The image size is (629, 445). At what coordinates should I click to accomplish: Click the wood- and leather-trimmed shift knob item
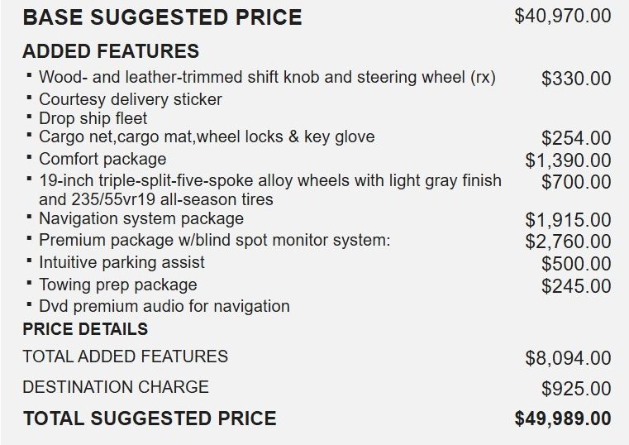pyautogui.click(x=267, y=78)
